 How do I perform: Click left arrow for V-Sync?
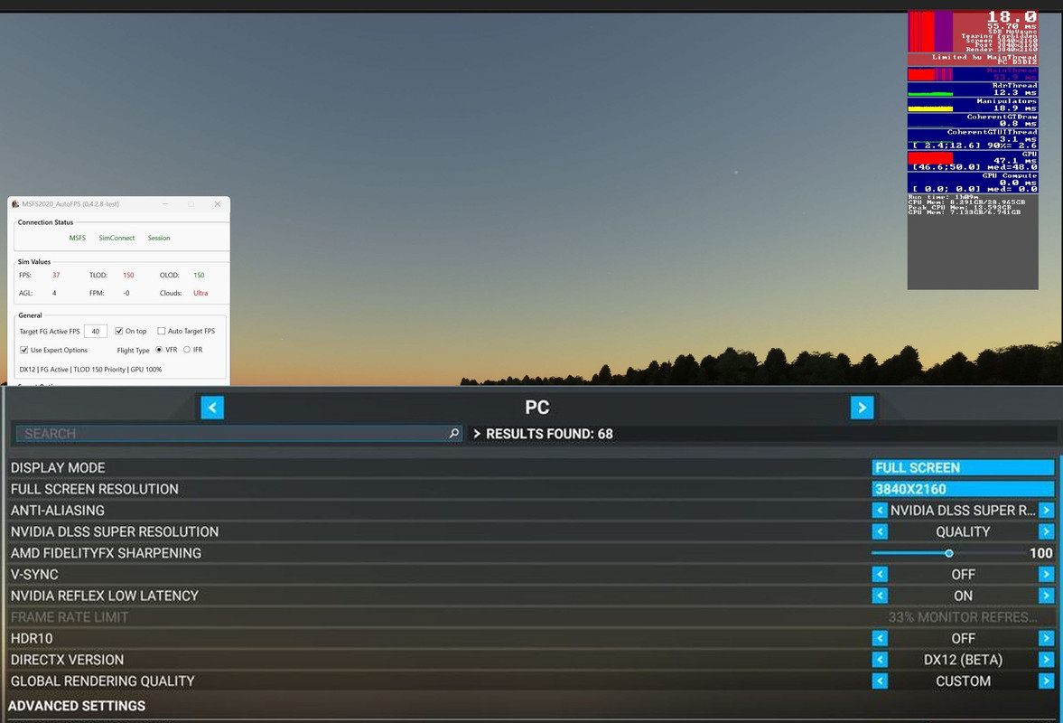[x=880, y=575]
